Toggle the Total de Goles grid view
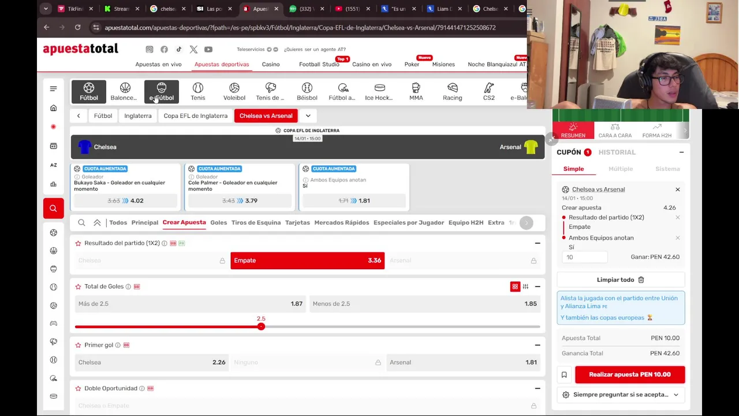The image size is (739, 416). coord(515,287)
